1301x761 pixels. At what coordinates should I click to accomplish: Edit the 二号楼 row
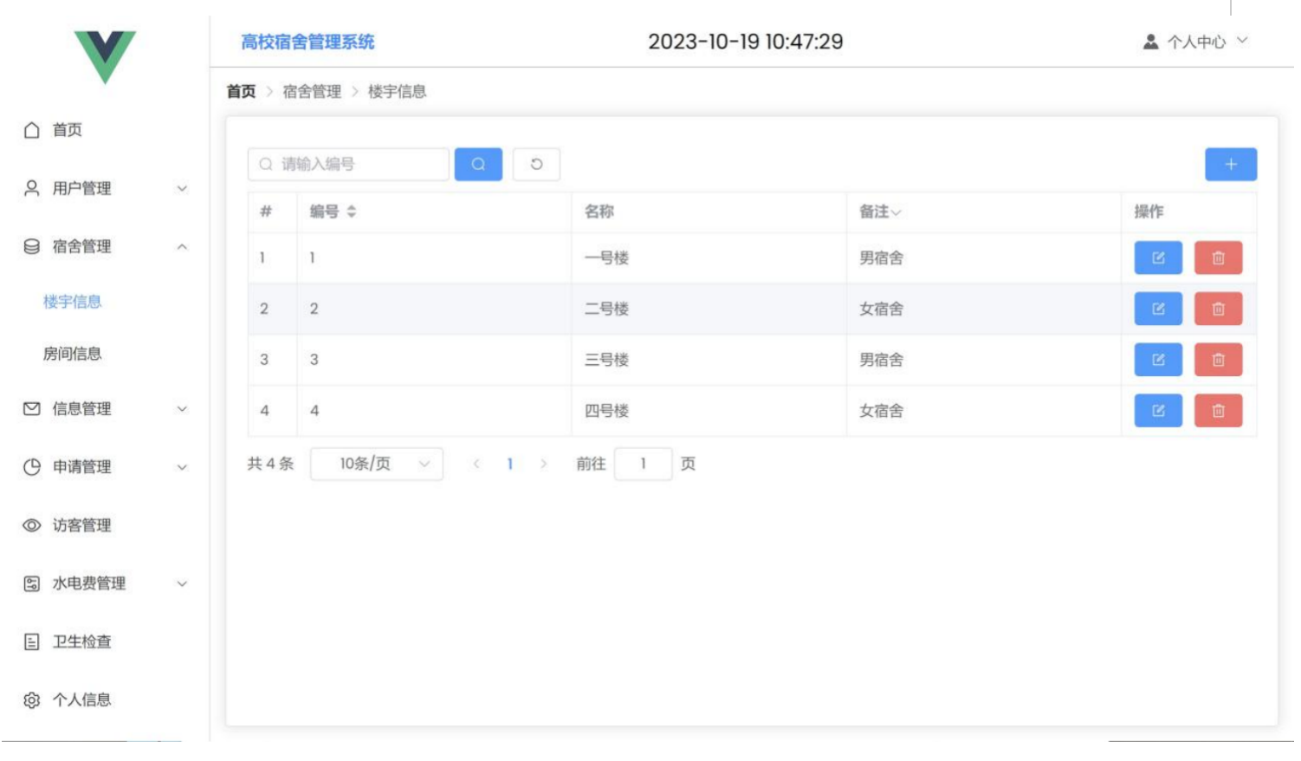(1158, 309)
